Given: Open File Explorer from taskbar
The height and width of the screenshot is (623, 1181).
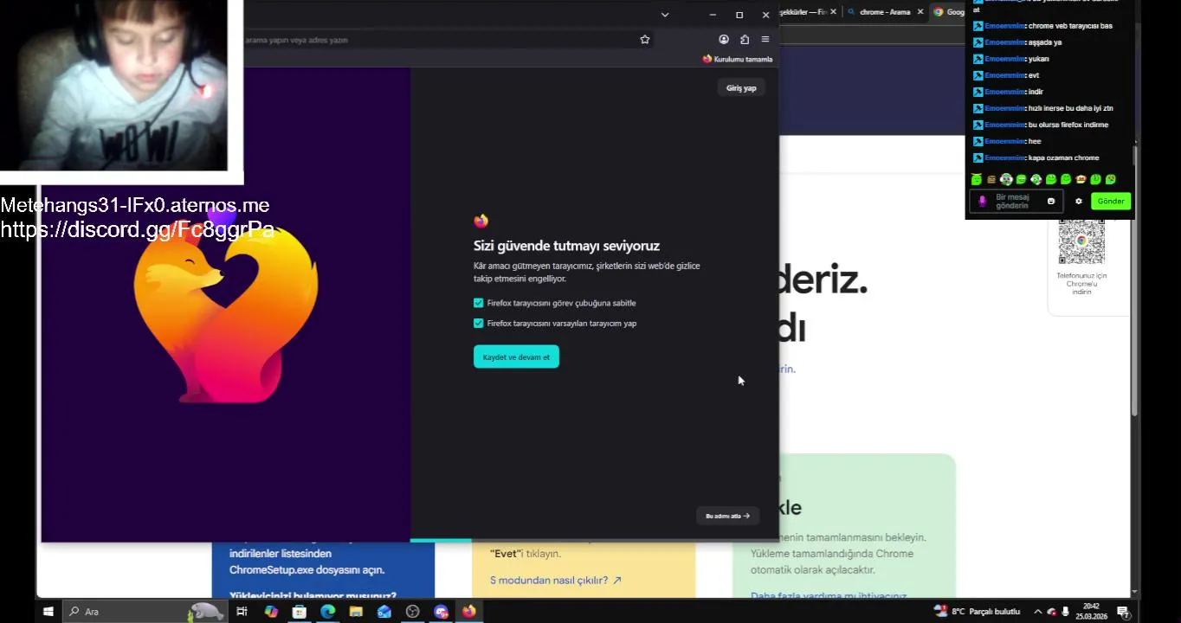Looking at the screenshot, I should (356, 612).
